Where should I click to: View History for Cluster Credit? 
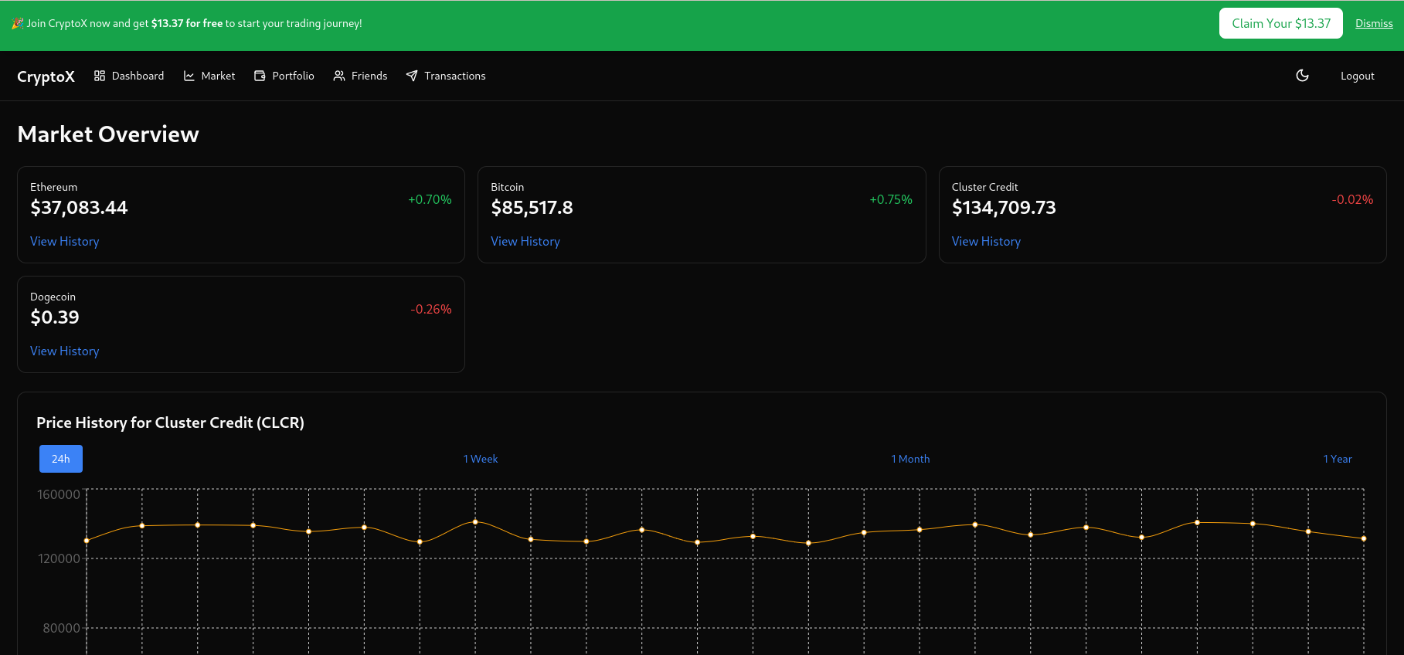coord(986,242)
